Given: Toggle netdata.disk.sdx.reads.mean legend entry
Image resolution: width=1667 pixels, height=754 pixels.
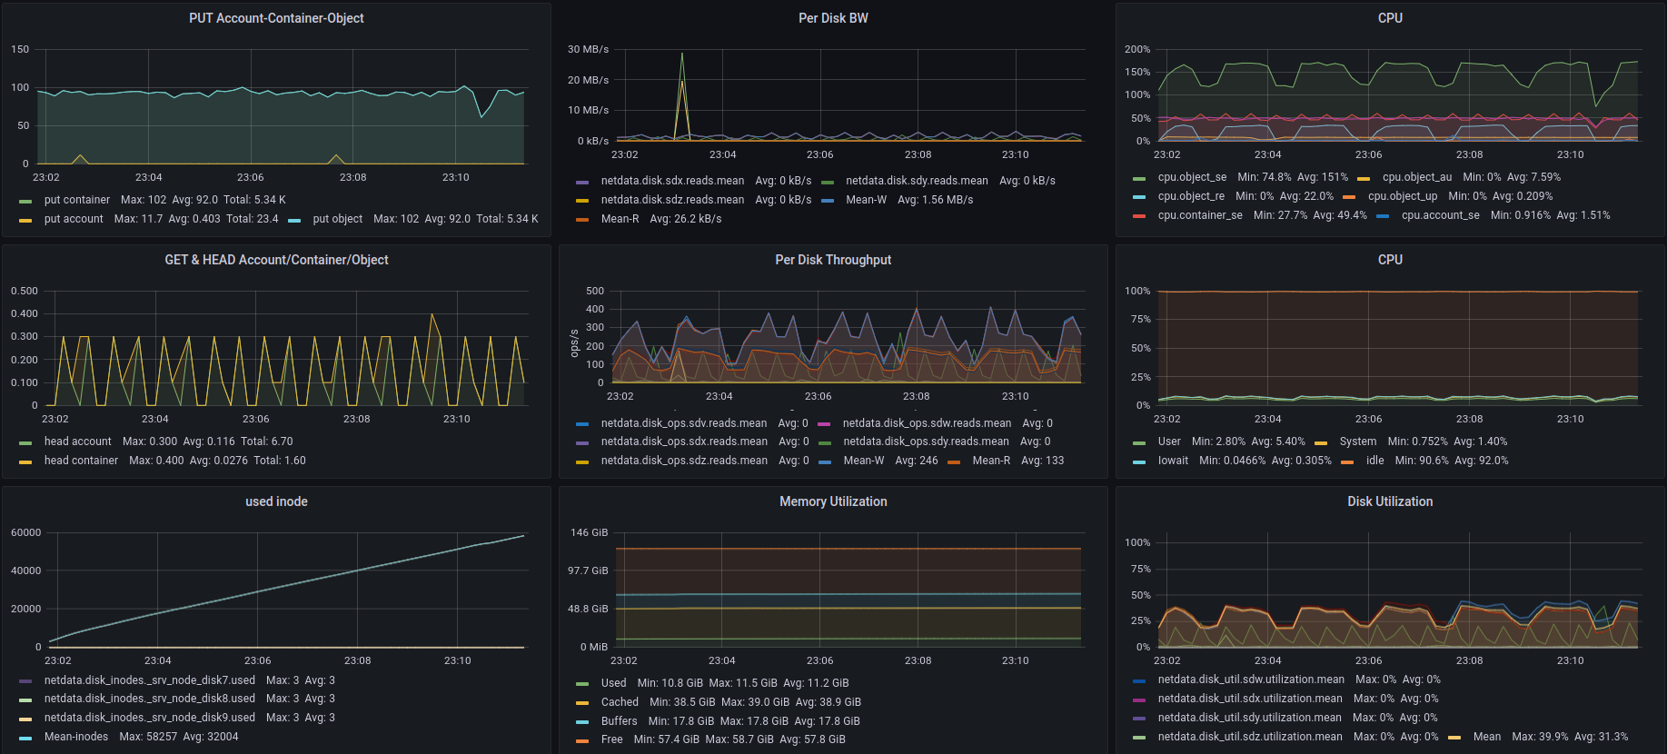Looking at the screenshot, I should [672, 181].
